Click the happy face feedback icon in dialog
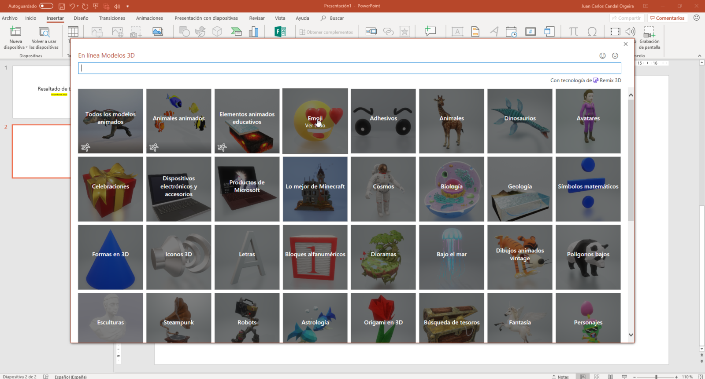This screenshot has width=705, height=379. pyautogui.click(x=603, y=56)
